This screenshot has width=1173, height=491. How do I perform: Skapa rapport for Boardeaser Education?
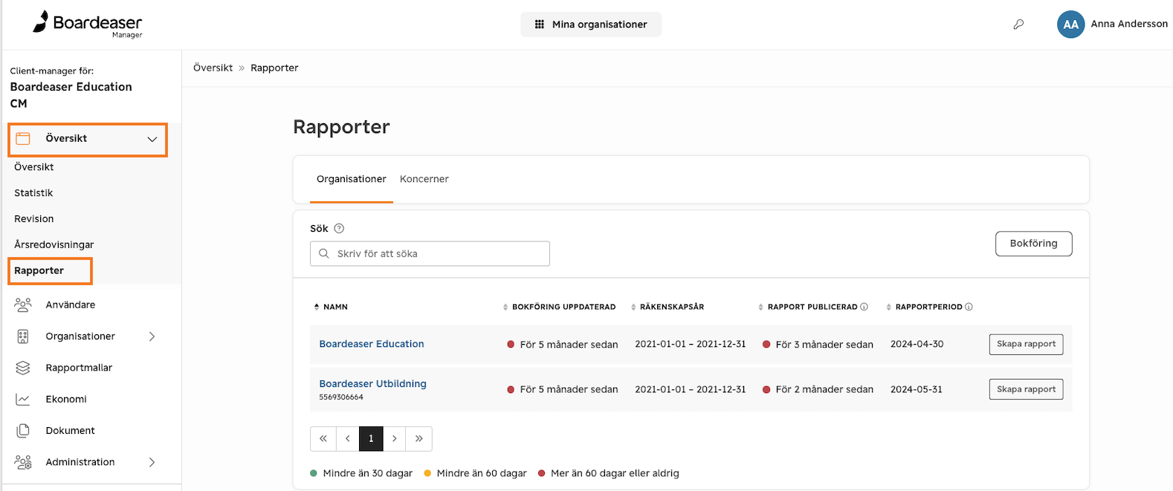tap(1026, 344)
